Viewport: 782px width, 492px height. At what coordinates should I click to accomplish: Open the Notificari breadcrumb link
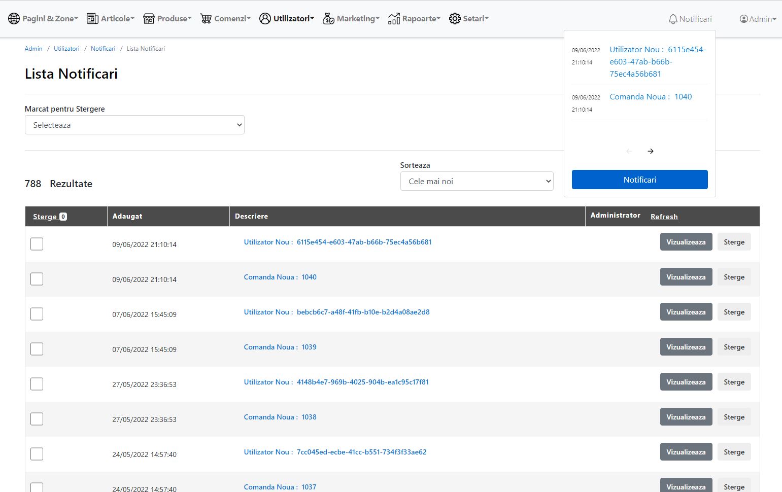(x=103, y=49)
